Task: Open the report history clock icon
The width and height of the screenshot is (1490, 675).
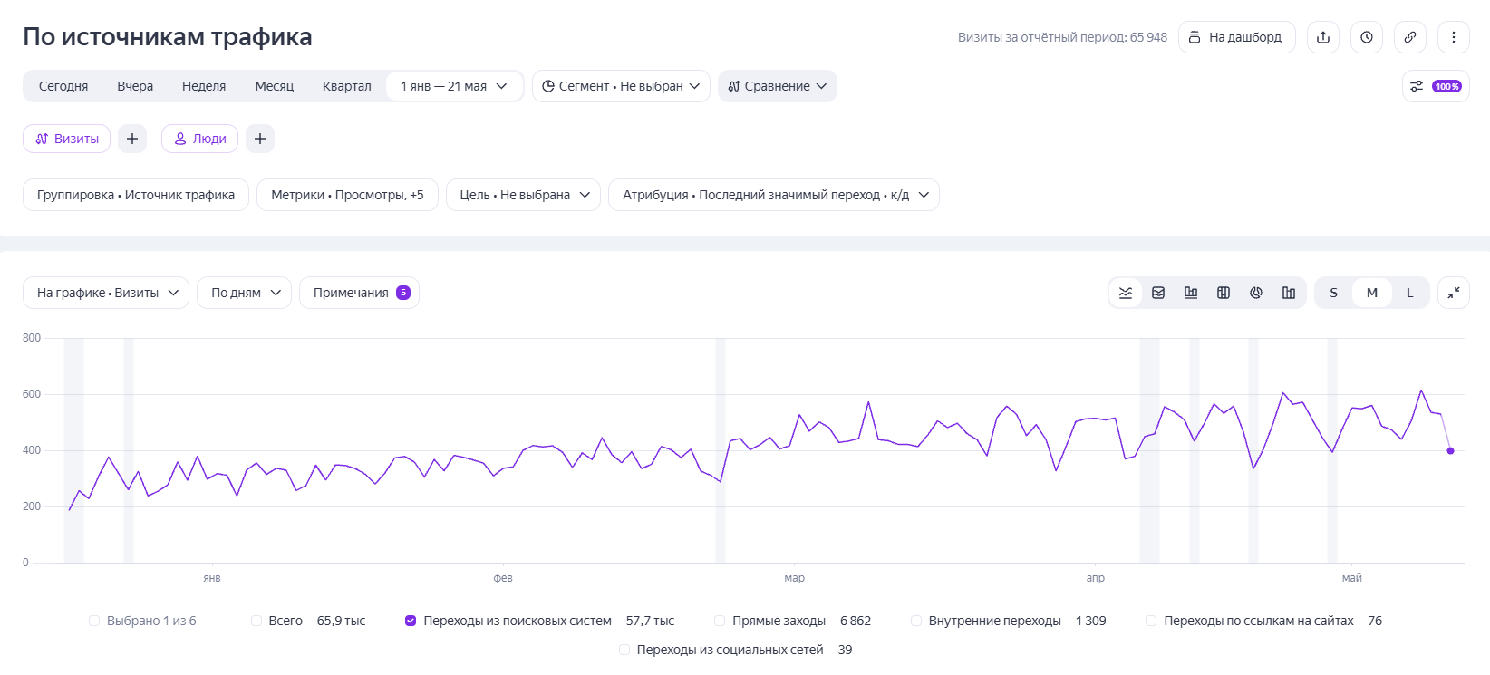Action: (x=1367, y=37)
